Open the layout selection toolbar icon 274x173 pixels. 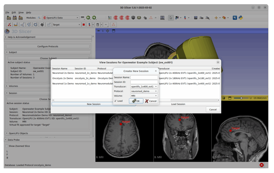pyautogui.click(x=162, y=18)
